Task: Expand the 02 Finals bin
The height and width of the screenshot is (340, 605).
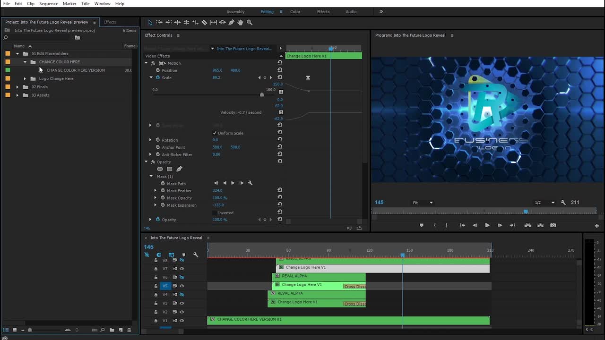Action: (17, 87)
